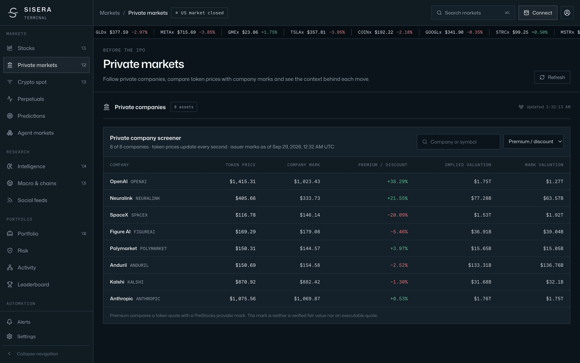The height and width of the screenshot is (363, 580).
Task: Click the Intelligence brain icon
Action: pyautogui.click(x=10, y=166)
